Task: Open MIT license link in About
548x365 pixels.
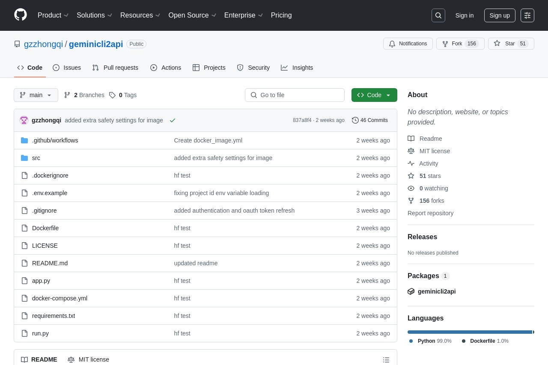Action: (429, 151)
